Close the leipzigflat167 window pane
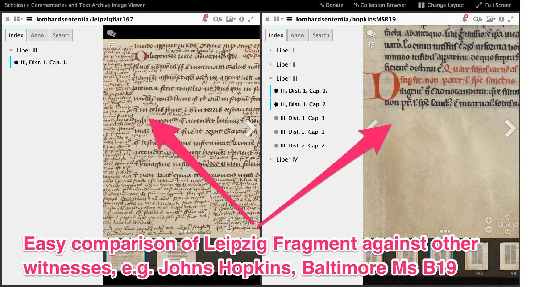 coord(8,20)
